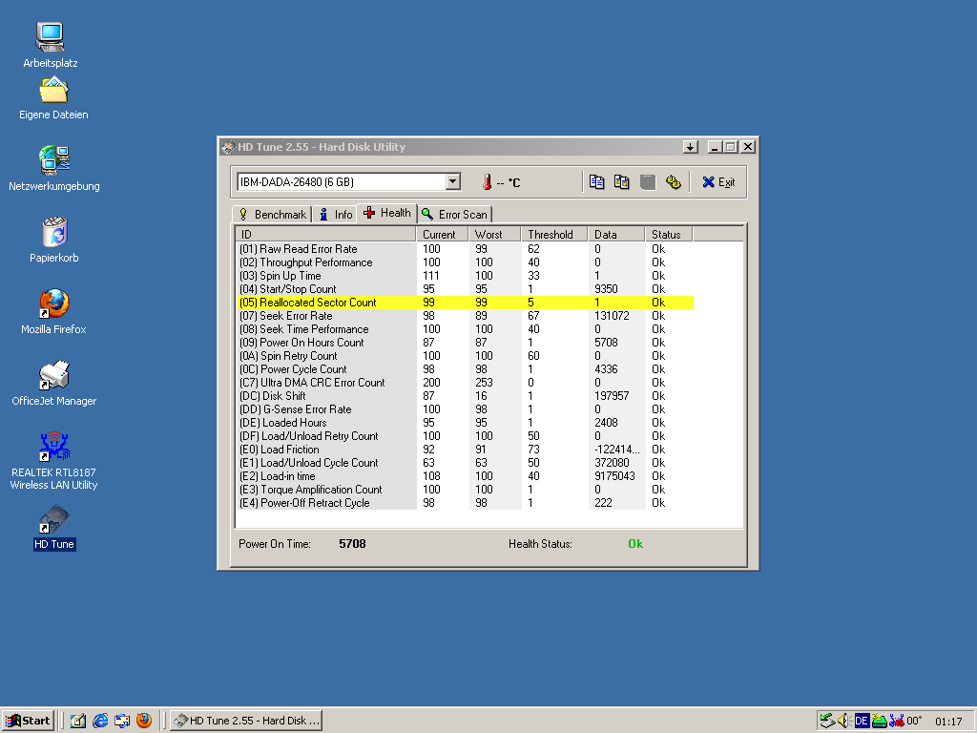Click the tray volume speaker icon

tap(843, 721)
